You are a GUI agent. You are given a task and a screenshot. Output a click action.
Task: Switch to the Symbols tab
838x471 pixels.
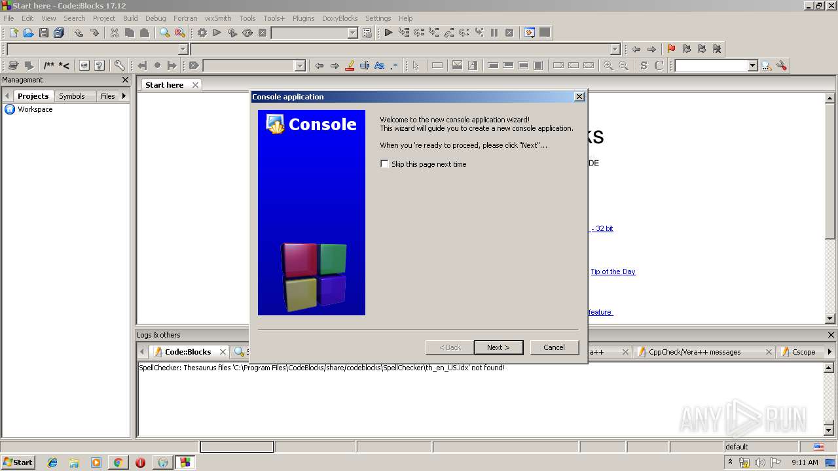[x=72, y=96]
